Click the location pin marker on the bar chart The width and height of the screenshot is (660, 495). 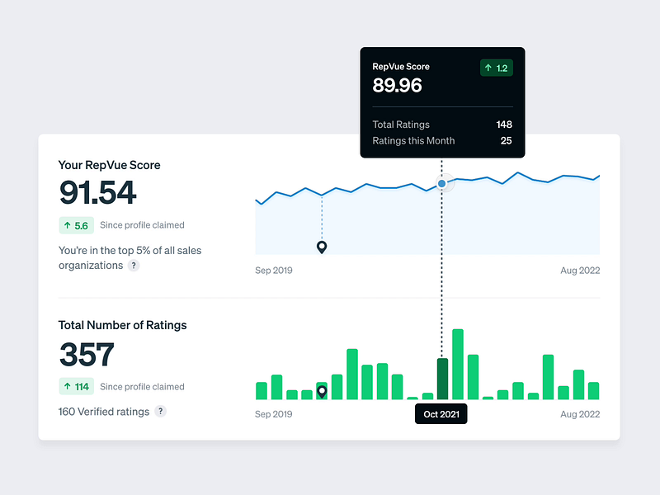point(322,391)
